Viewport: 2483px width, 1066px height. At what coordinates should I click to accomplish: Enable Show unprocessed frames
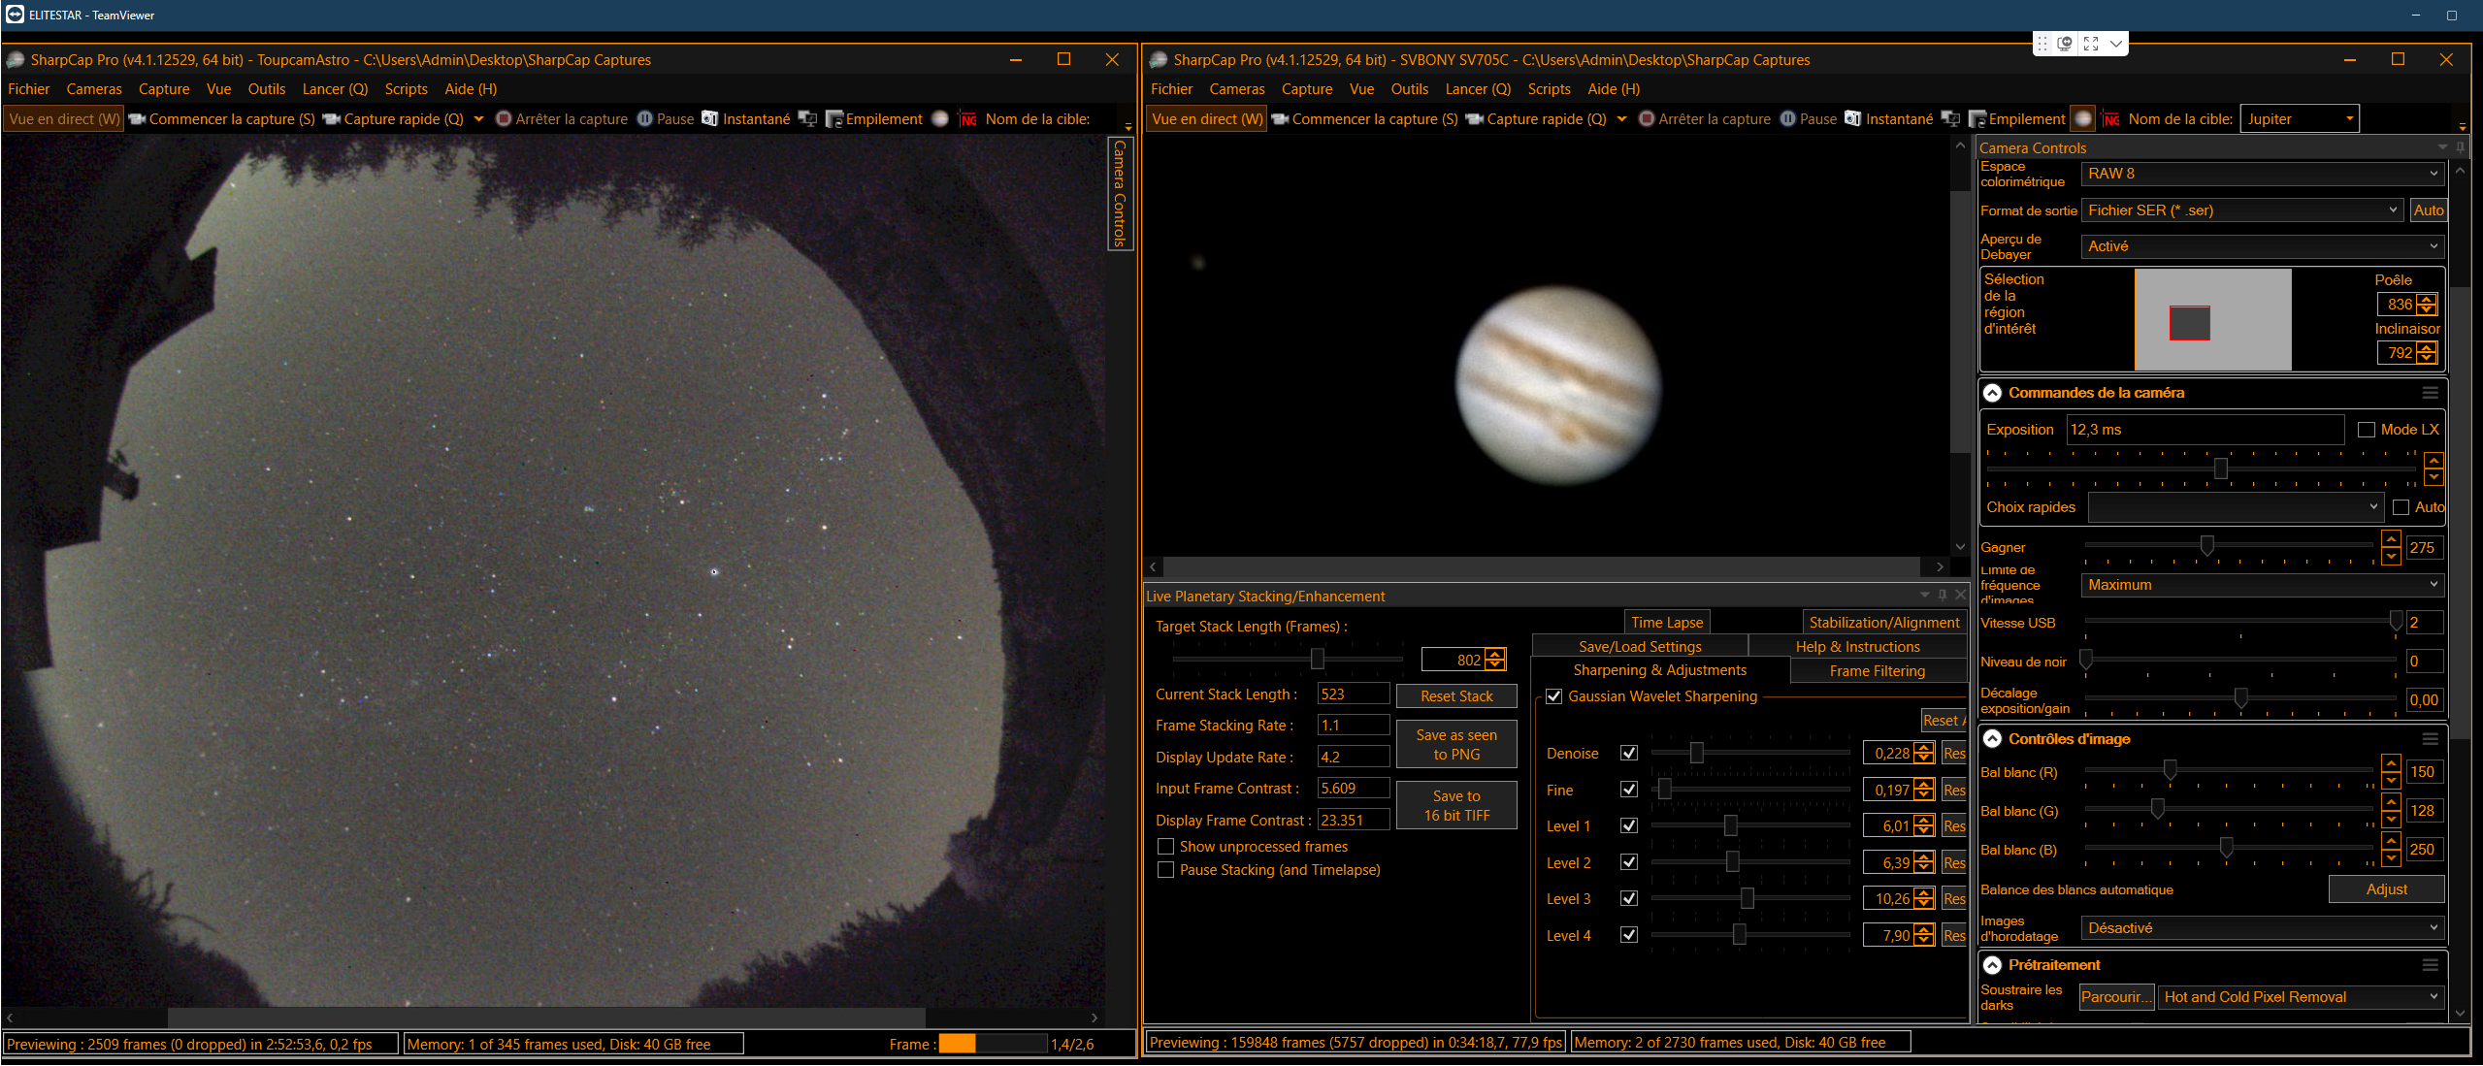coord(1166,847)
